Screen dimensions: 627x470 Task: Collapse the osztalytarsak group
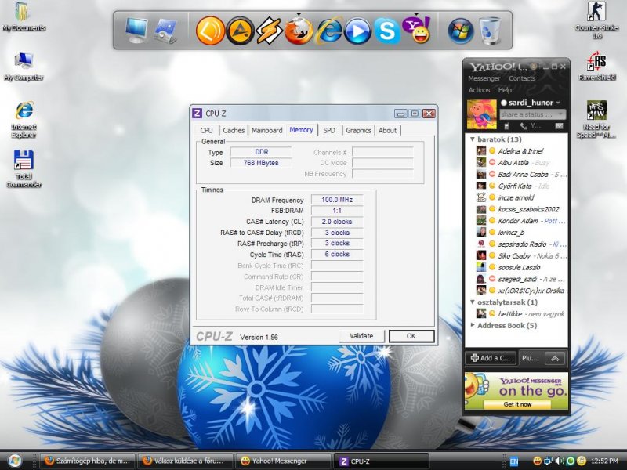click(473, 302)
